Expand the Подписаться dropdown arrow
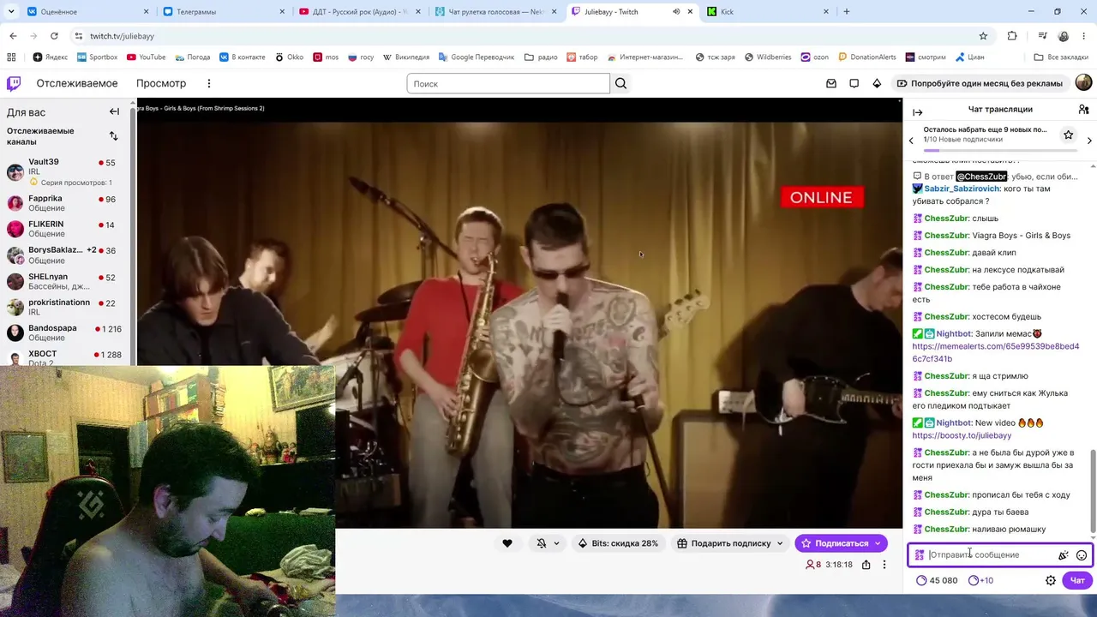The image size is (1097, 617). coord(878,543)
